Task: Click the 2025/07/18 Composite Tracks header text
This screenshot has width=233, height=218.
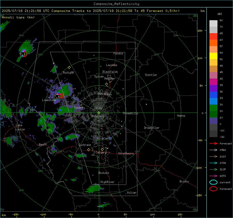Action: [91, 11]
